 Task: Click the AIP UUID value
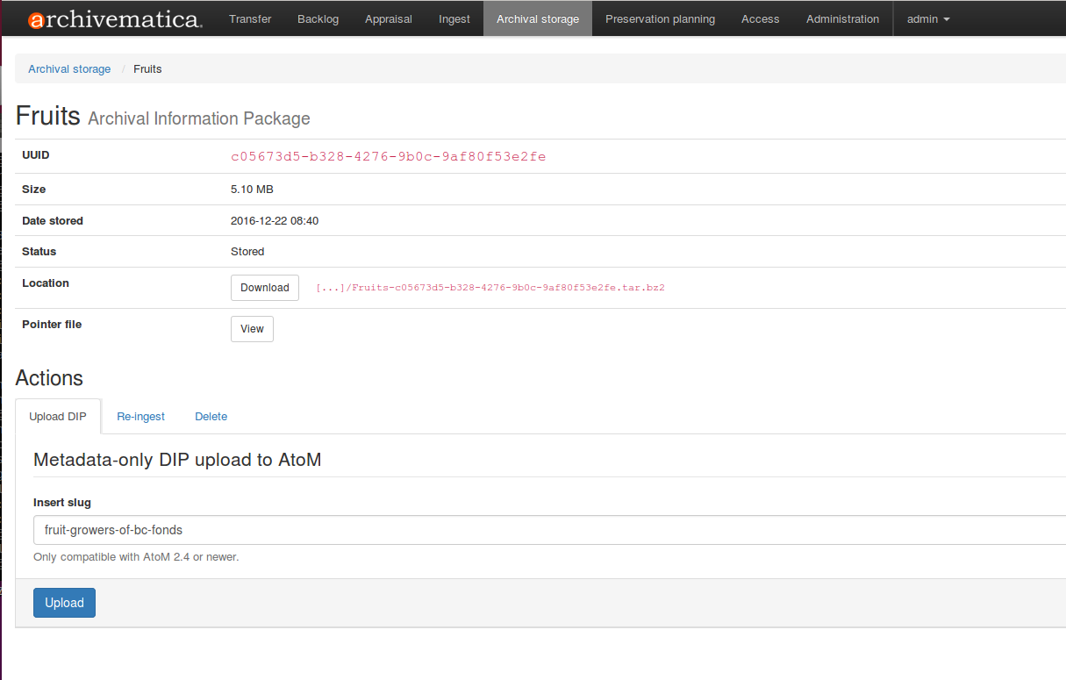tap(388, 157)
